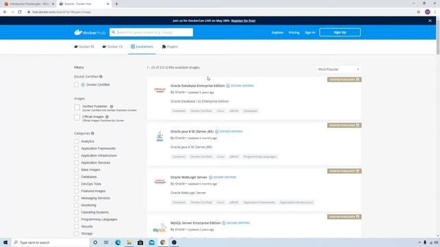The height and width of the screenshot is (247, 440).
Task: Open the Docker Hub logo home link
Action: coord(90,32)
